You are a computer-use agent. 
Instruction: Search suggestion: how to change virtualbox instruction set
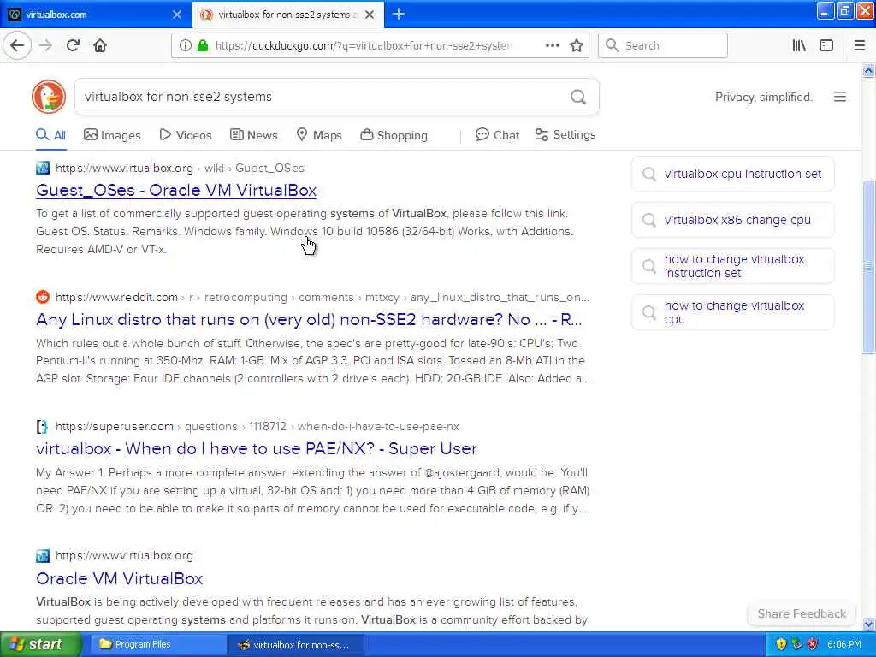732,266
